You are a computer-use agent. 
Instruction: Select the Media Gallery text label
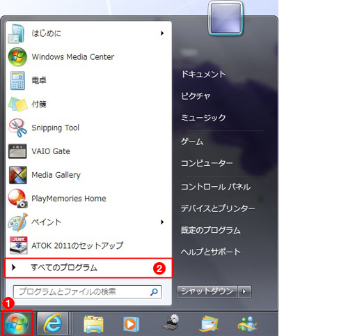[56, 175]
